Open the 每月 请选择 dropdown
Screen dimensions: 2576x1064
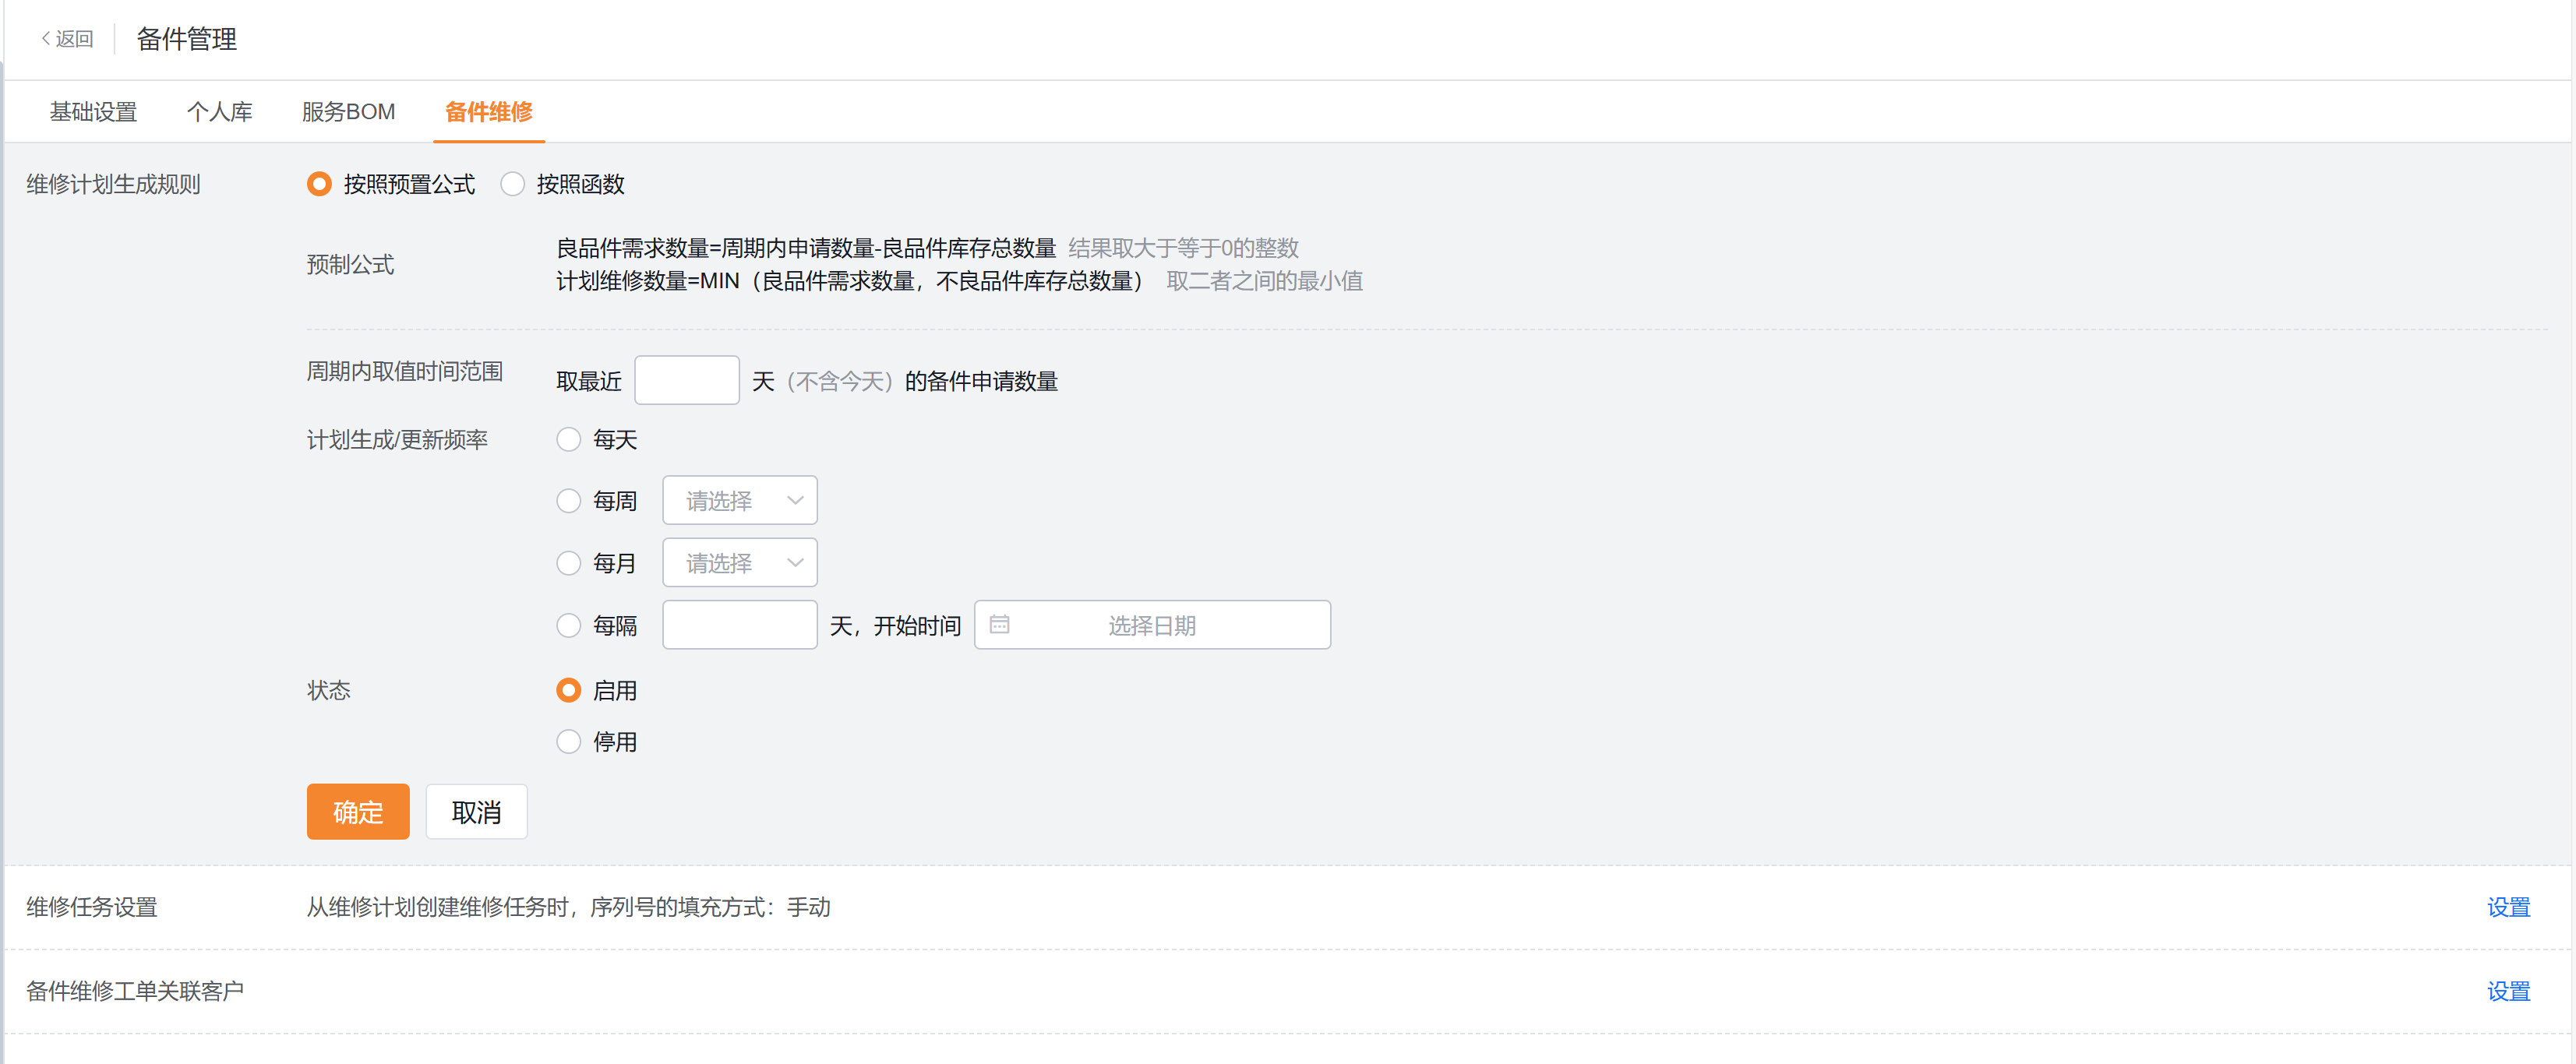pyautogui.click(x=740, y=563)
